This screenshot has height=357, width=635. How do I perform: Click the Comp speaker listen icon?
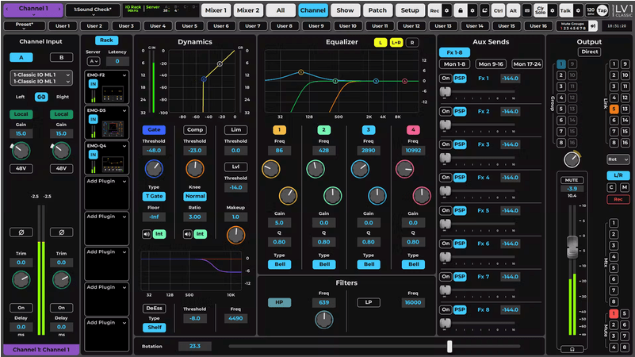[188, 234]
